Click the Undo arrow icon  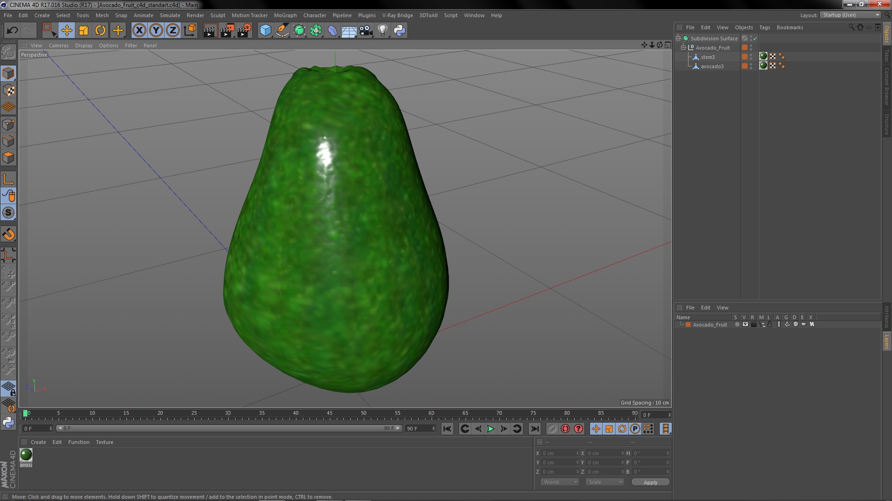[x=12, y=31]
